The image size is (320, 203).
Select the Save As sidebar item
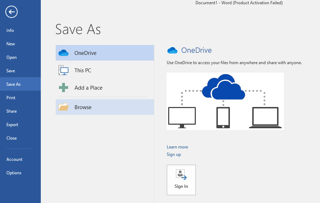click(x=21, y=84)
